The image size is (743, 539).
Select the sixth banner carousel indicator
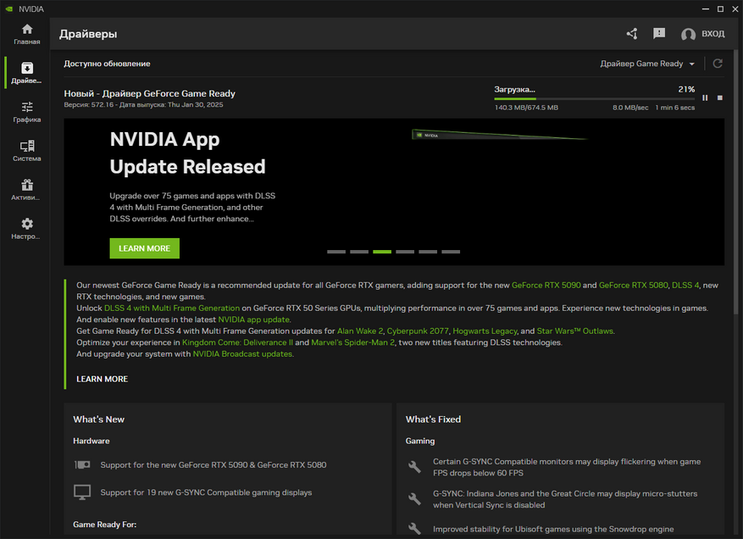[451, 252]
